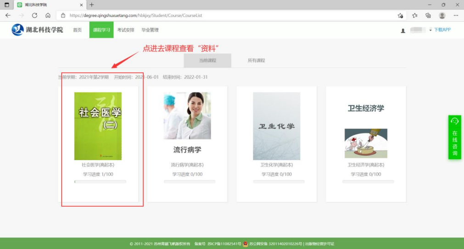Click 流行病学(高起本) course title

(x=187, y=165)
